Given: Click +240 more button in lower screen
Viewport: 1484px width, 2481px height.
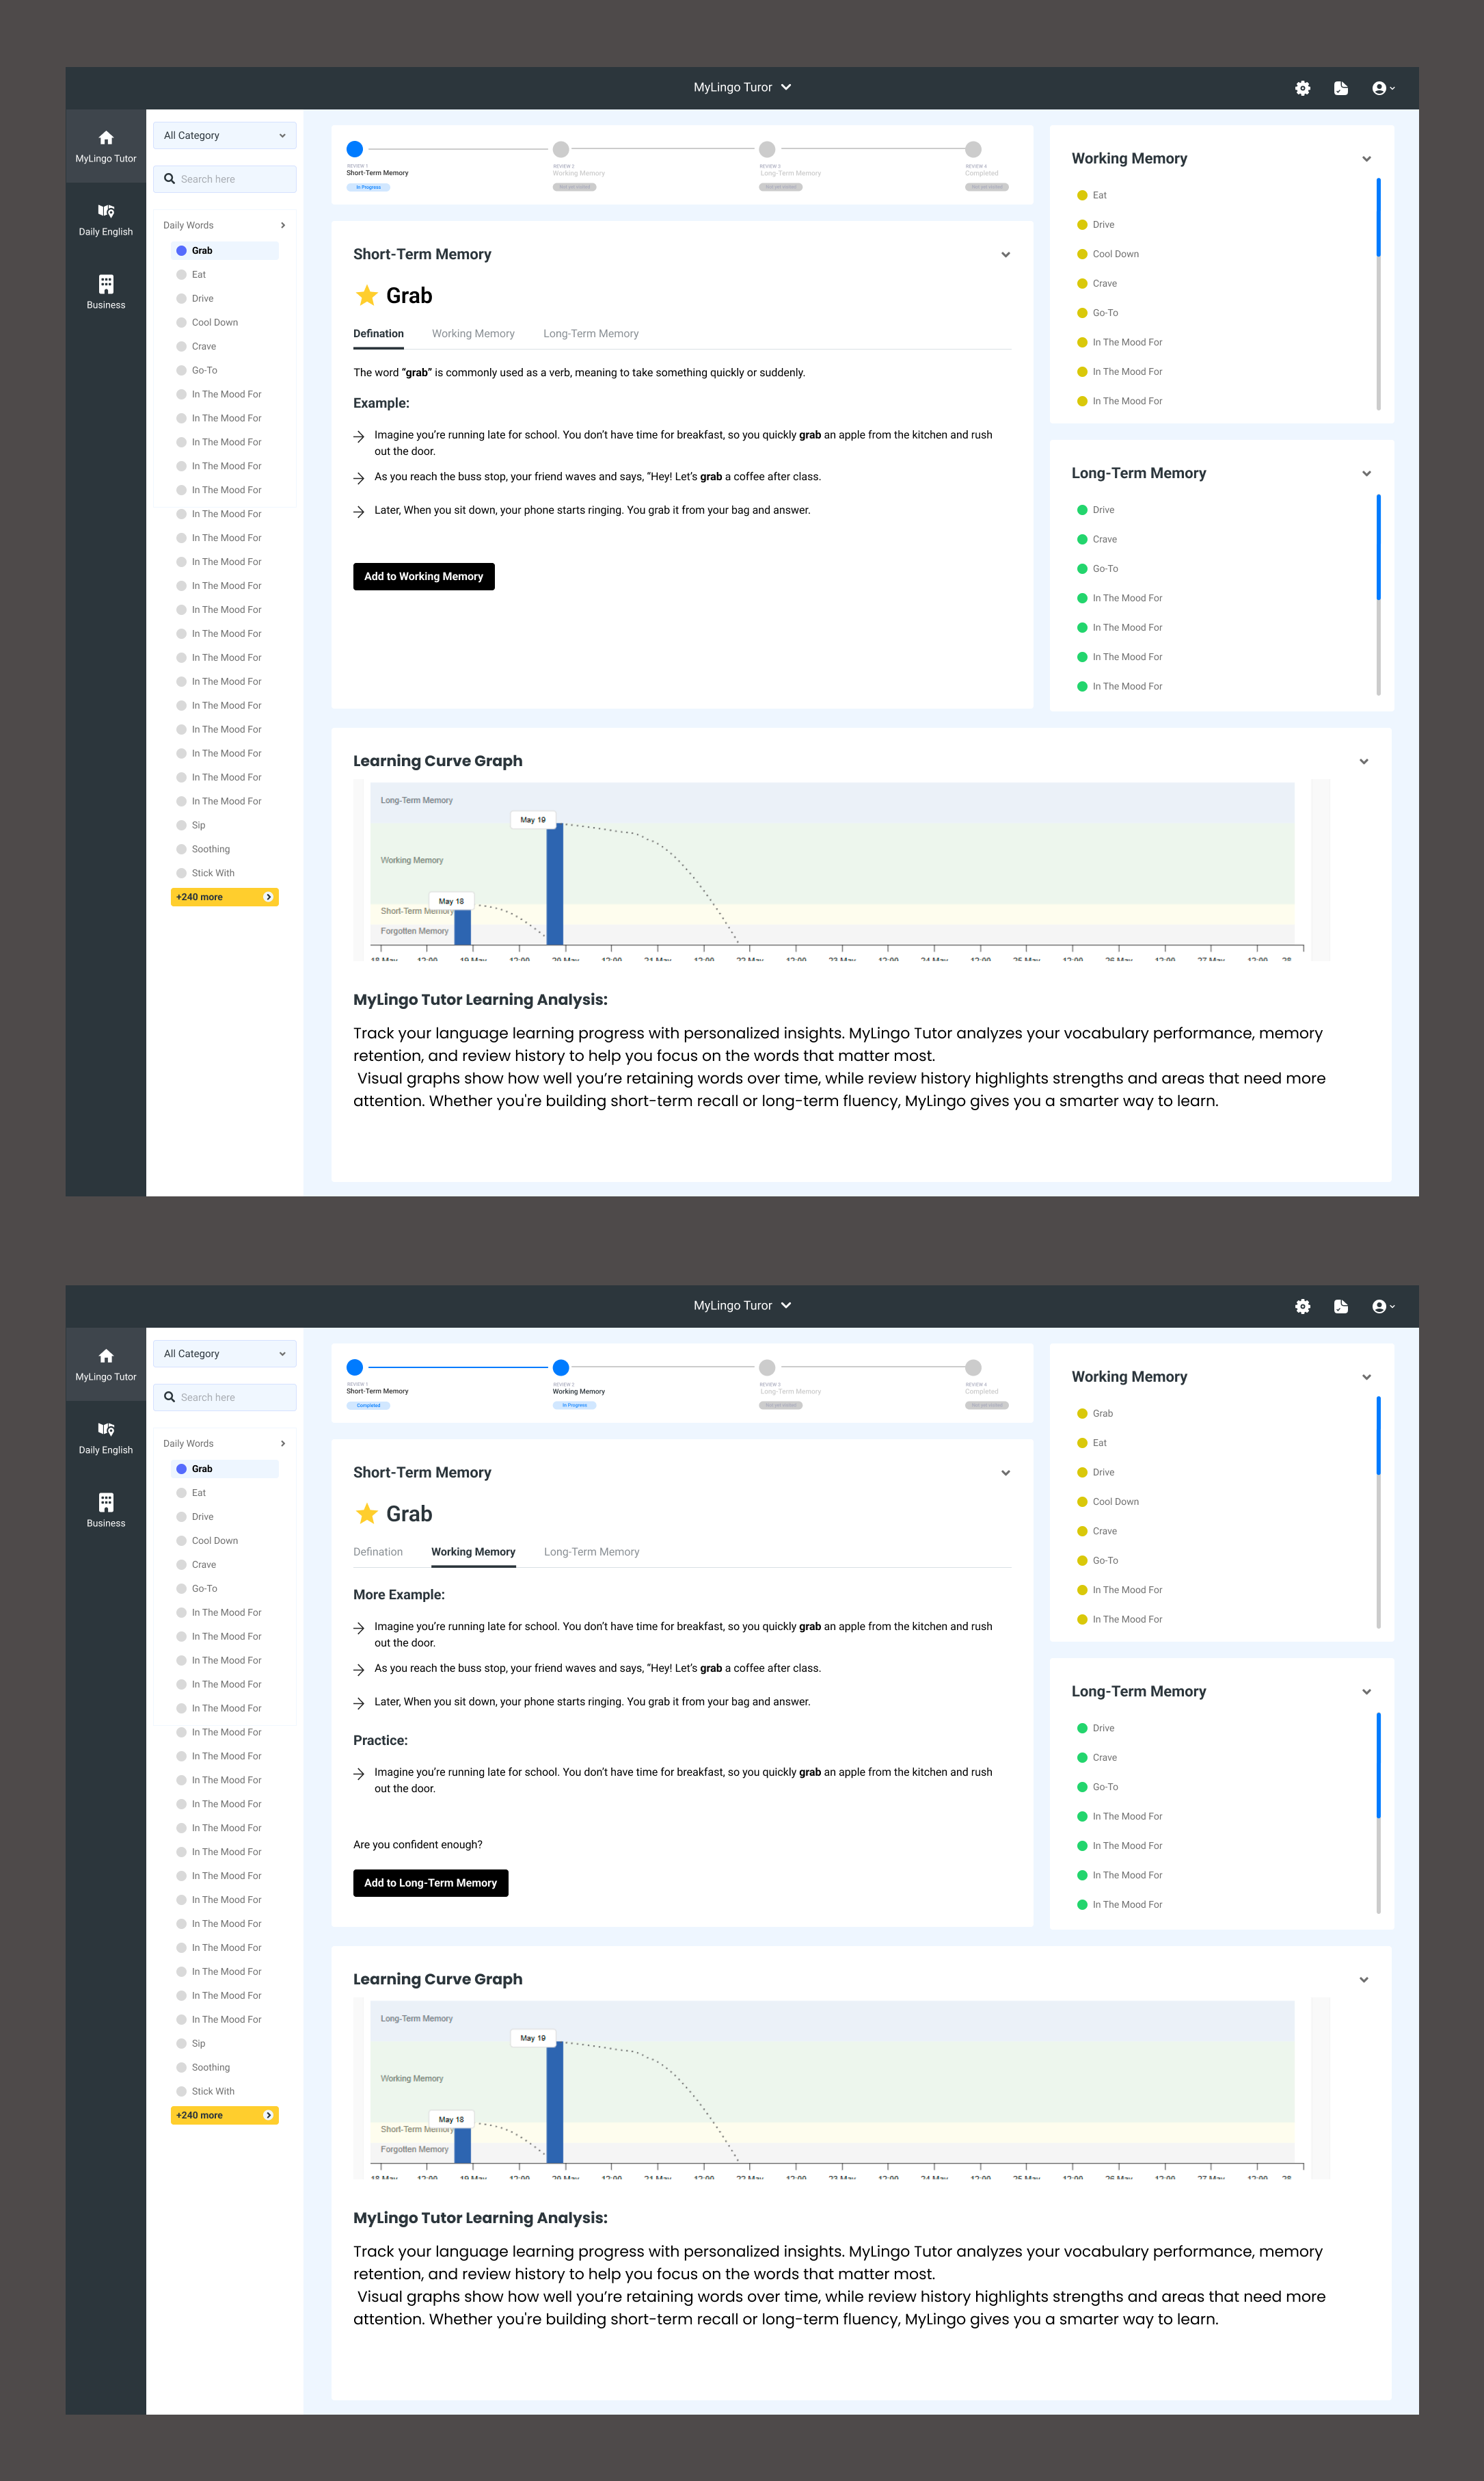Looking at the screenshot, I should tap(225, 2116).
